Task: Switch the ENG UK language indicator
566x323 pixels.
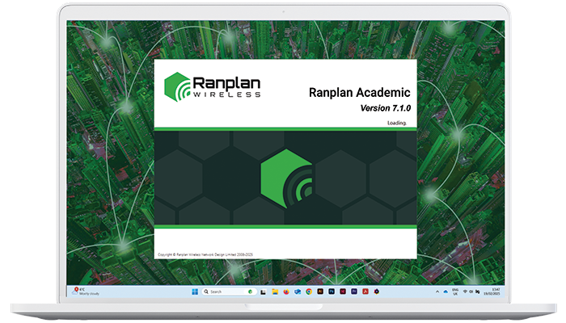Action: pyautogui.click(x=455, y=292)
